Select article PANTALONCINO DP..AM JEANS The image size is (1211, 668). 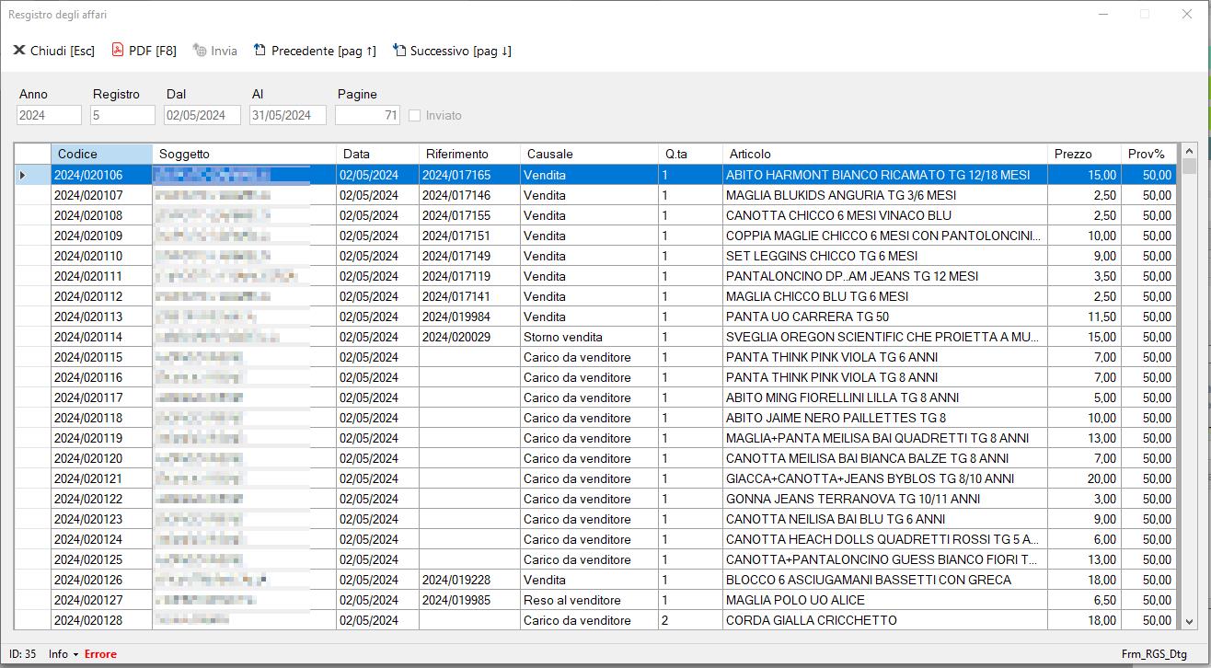click(x=885, y=276)
